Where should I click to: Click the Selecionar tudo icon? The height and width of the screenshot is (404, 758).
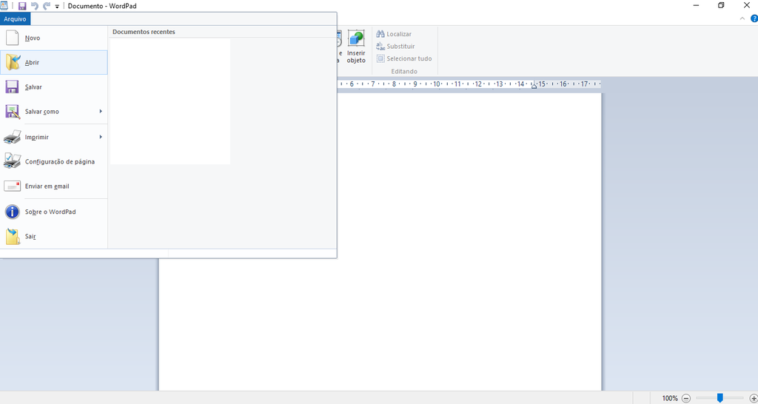[x=380, y=58]
